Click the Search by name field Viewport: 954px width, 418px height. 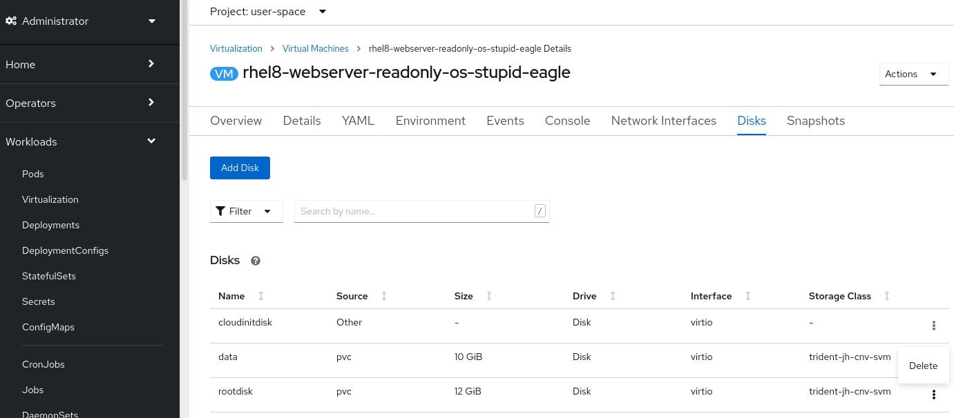point(416,211)
